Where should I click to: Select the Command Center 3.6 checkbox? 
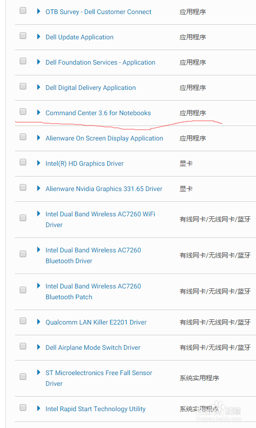[23, 111]
